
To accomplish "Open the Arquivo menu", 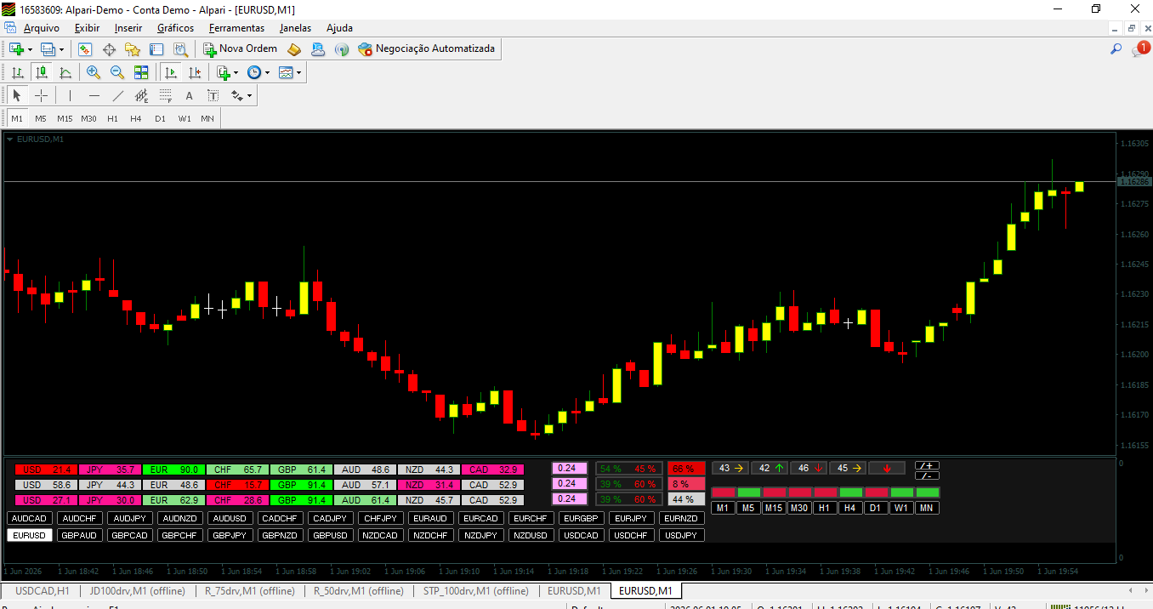I will [42, 28].
